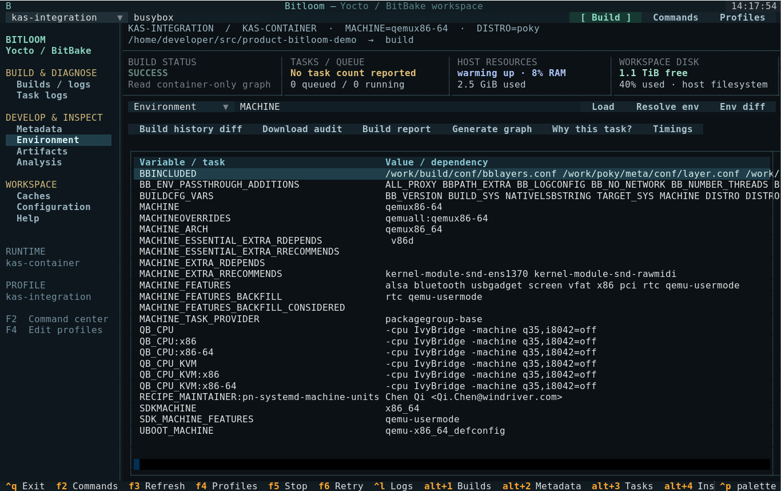Select the MACHINE_ESSENTIAL_EXTRA_RDEPENDS row
This screenshot has height=491, width=781.
tap(452, 241)
